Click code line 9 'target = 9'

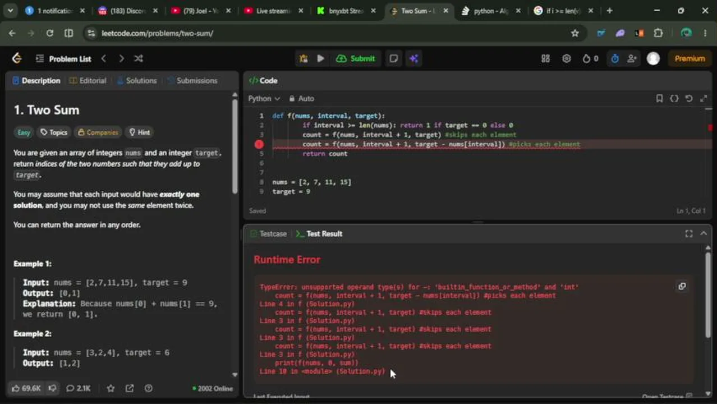[291, 191]
